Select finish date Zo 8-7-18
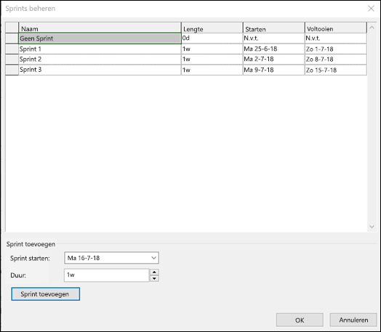Image resolution: width=381 pixels, height=332 pixels. [x=336, y=60]
